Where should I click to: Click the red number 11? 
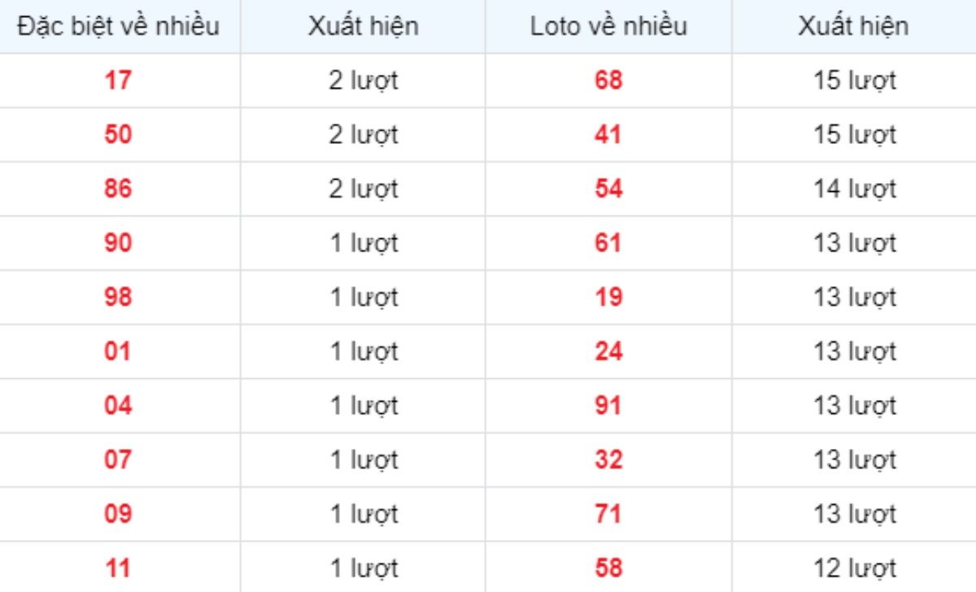(x=119, y=568)
